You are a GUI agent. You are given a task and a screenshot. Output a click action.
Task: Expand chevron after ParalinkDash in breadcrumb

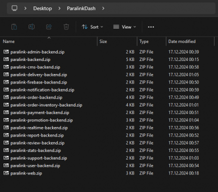pyautogui.click(x=103, y=8)
